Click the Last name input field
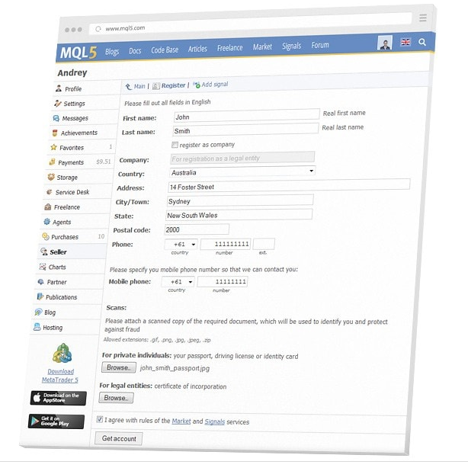Viewport: 468px width, 471px height. point(245,130)
